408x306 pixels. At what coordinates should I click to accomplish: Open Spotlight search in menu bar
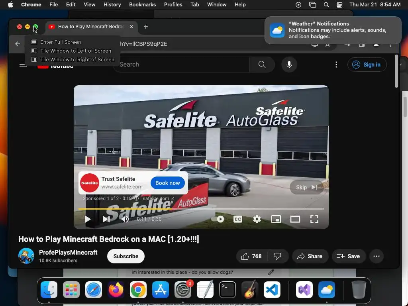coord(326,4)
